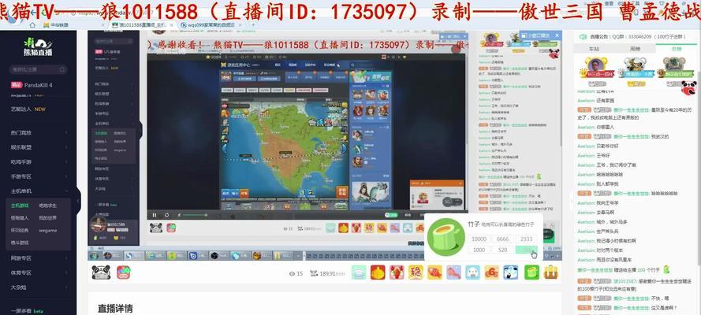
Task: Select 格斗游戏 subcategory
Action: [x=20, y=243]
